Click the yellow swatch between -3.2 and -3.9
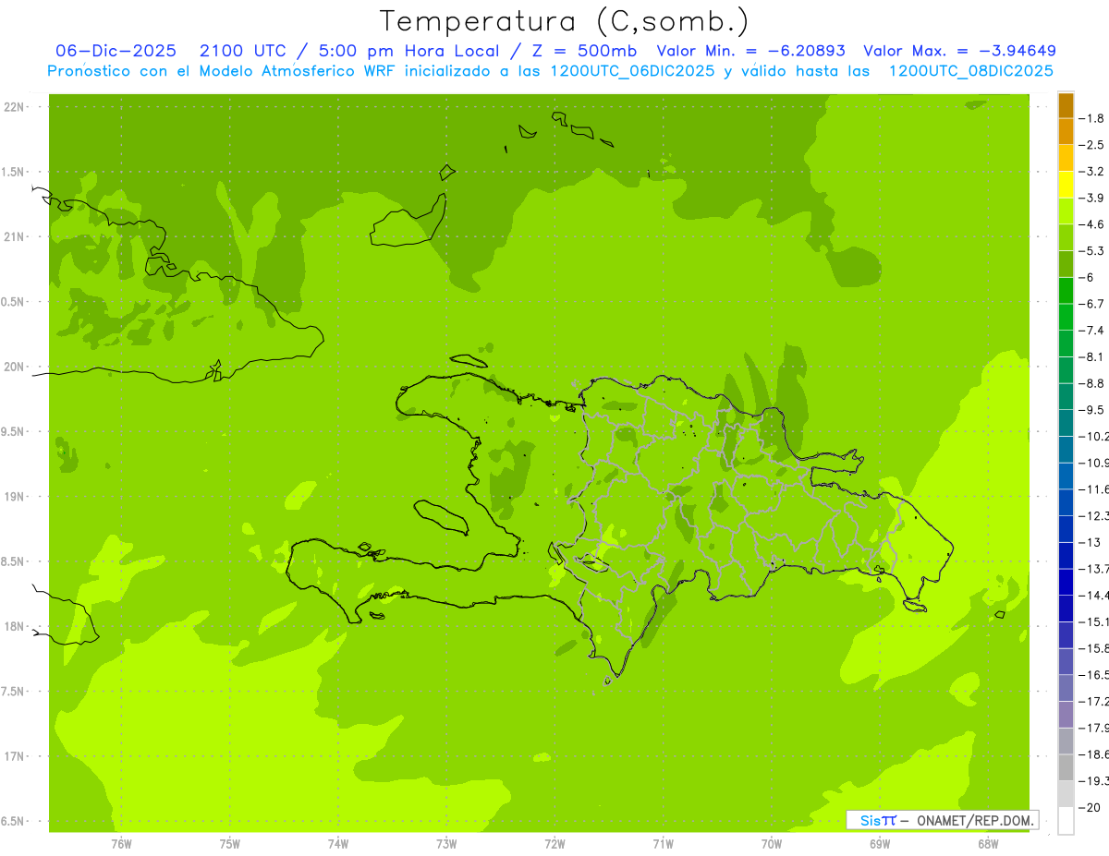The width and height of the screenshot is (1109, 856). point(1066,185)
